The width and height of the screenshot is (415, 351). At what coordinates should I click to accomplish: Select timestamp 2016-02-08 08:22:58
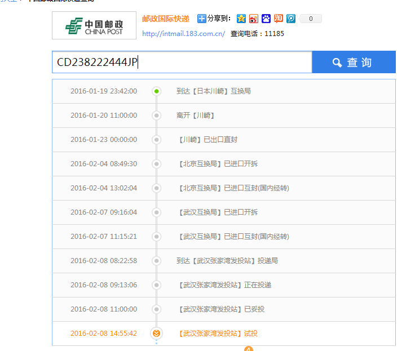[x=104, y=261]
